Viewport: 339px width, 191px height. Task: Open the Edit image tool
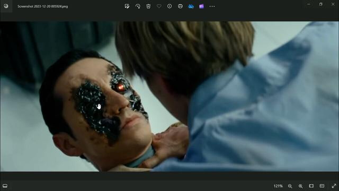[127, 6]
